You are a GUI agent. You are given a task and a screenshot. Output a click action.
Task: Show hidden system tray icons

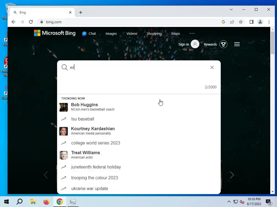pos(229,202)
